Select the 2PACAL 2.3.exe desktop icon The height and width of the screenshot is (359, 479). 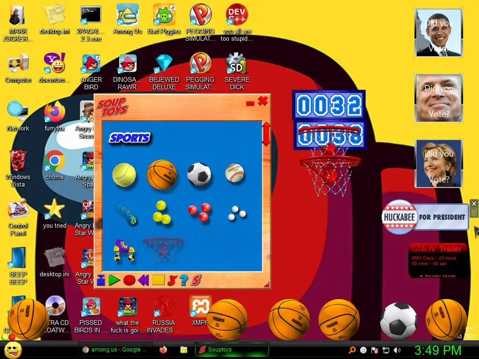click(91, 23)
